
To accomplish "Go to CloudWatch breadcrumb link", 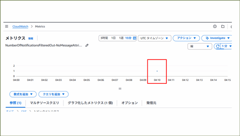I will (x=20, y=26).
